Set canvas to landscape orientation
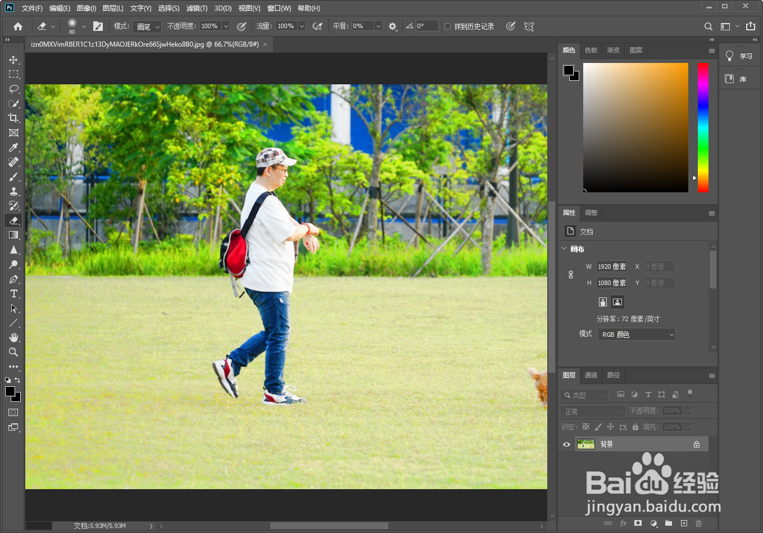Image resolution: width=763 pixels, height=533 pixels. [617, 302]
